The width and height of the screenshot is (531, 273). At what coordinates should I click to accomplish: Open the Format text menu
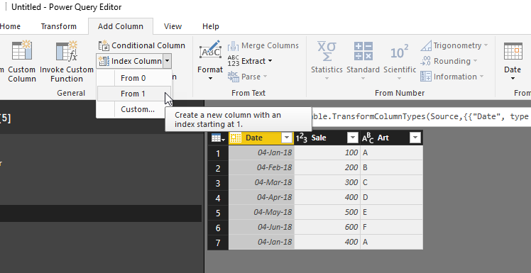coord(210,61)
